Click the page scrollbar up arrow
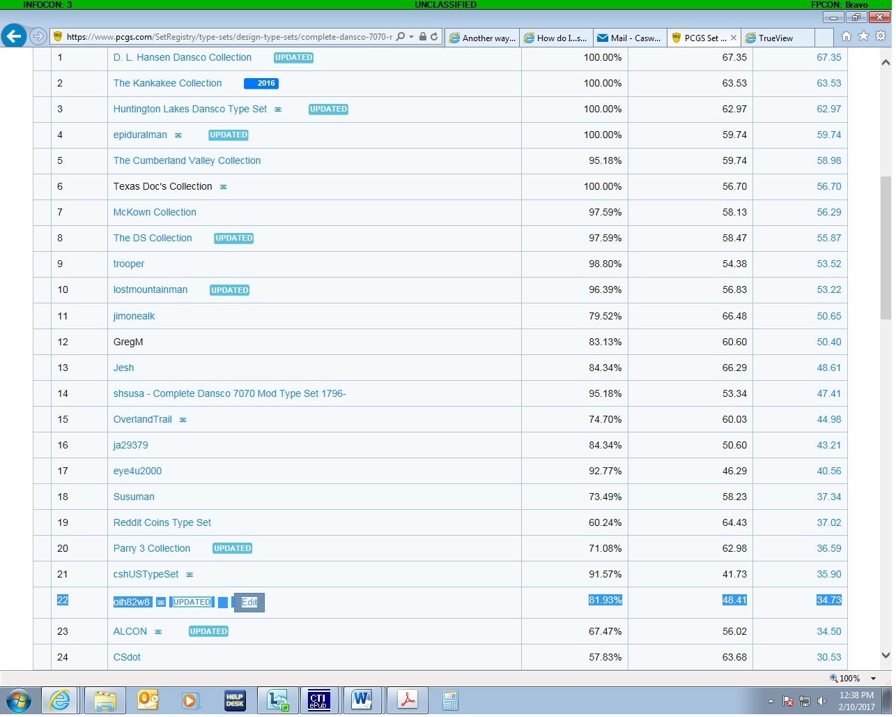Image resolution: width=896 pixels, height=717 pixels. (x=886, y=62)
